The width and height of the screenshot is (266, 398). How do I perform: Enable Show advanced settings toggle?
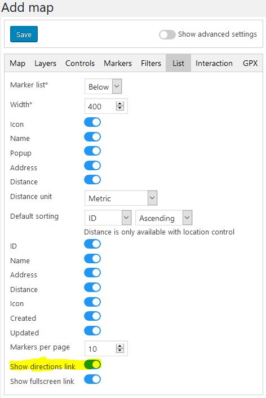[x=167, y=34]
